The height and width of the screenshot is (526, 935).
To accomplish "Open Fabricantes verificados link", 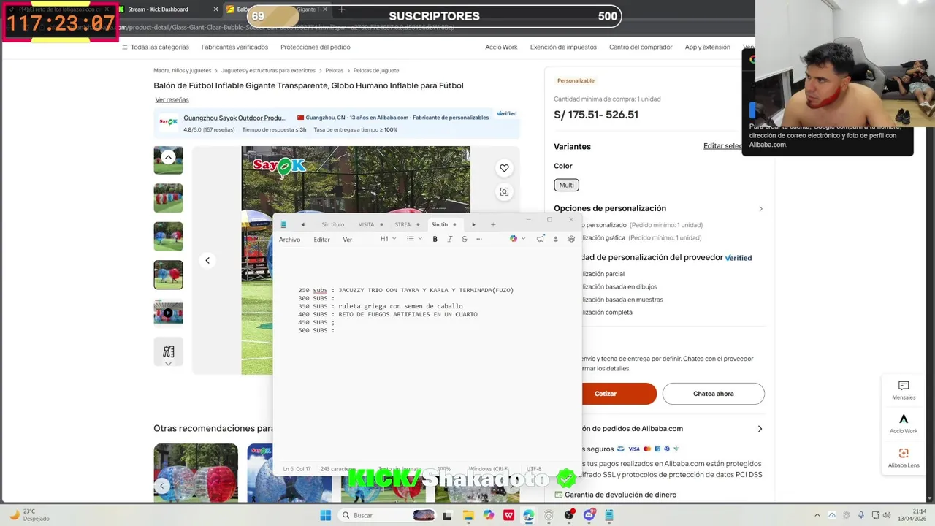I will point(234,47).
